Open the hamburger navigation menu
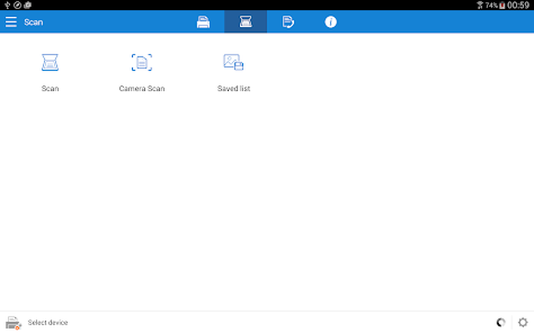Screen dimensions: 534x333 (x=11, y=22)
